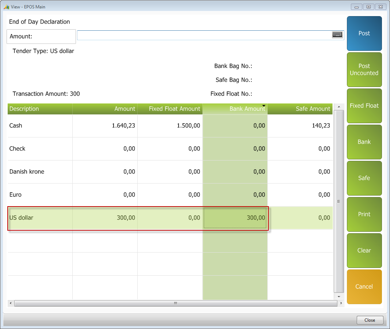
Task: Cancel the declaration with orange button
Action: coord(364,287)
